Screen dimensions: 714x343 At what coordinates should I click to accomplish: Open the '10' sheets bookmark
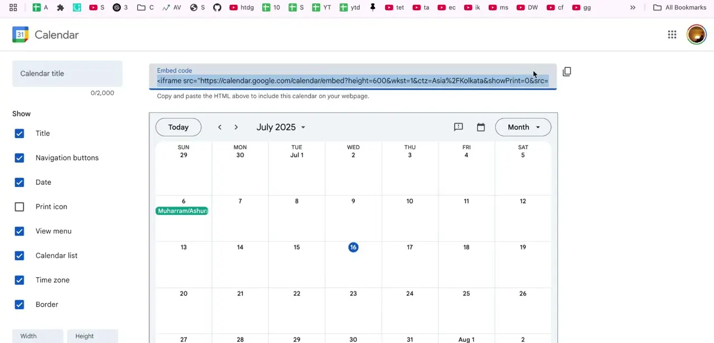click(x=271, y=7)
